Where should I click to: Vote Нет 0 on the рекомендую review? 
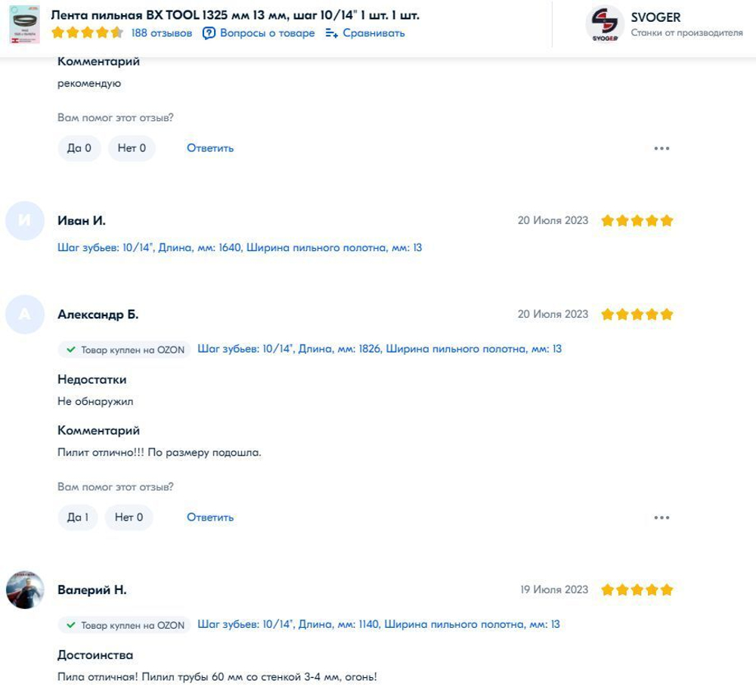(x=132, y=148)
